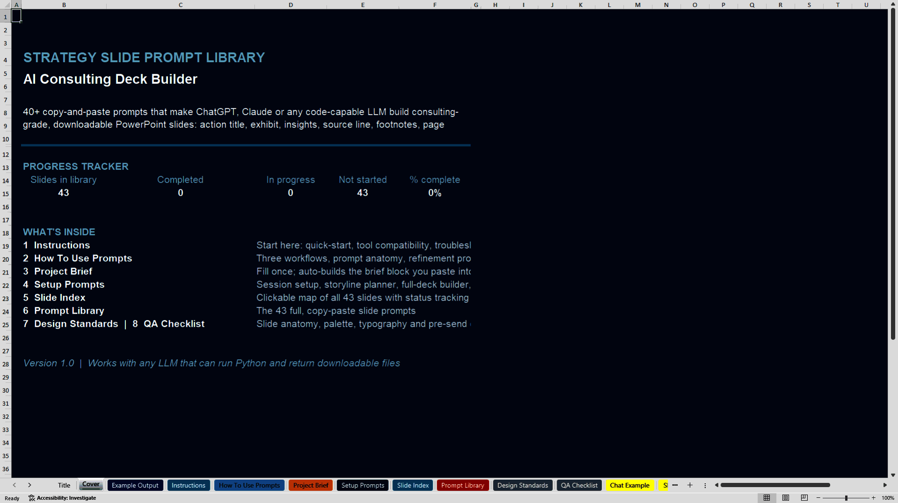Click horizontal scroll left arrow
Screen dimensions: 898x503
[717, 485]
